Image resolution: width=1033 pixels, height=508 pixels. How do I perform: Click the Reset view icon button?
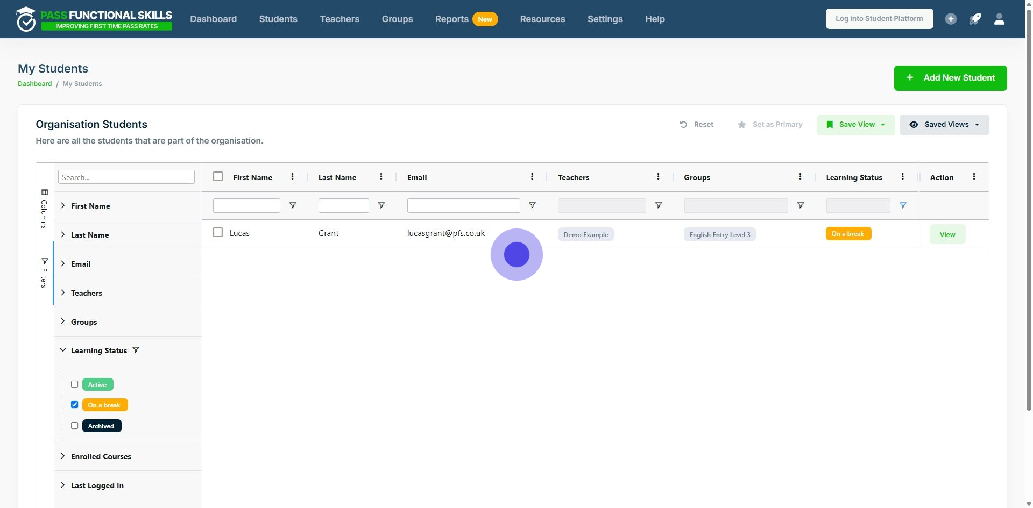pyautogui.click(x=697, y=125)
